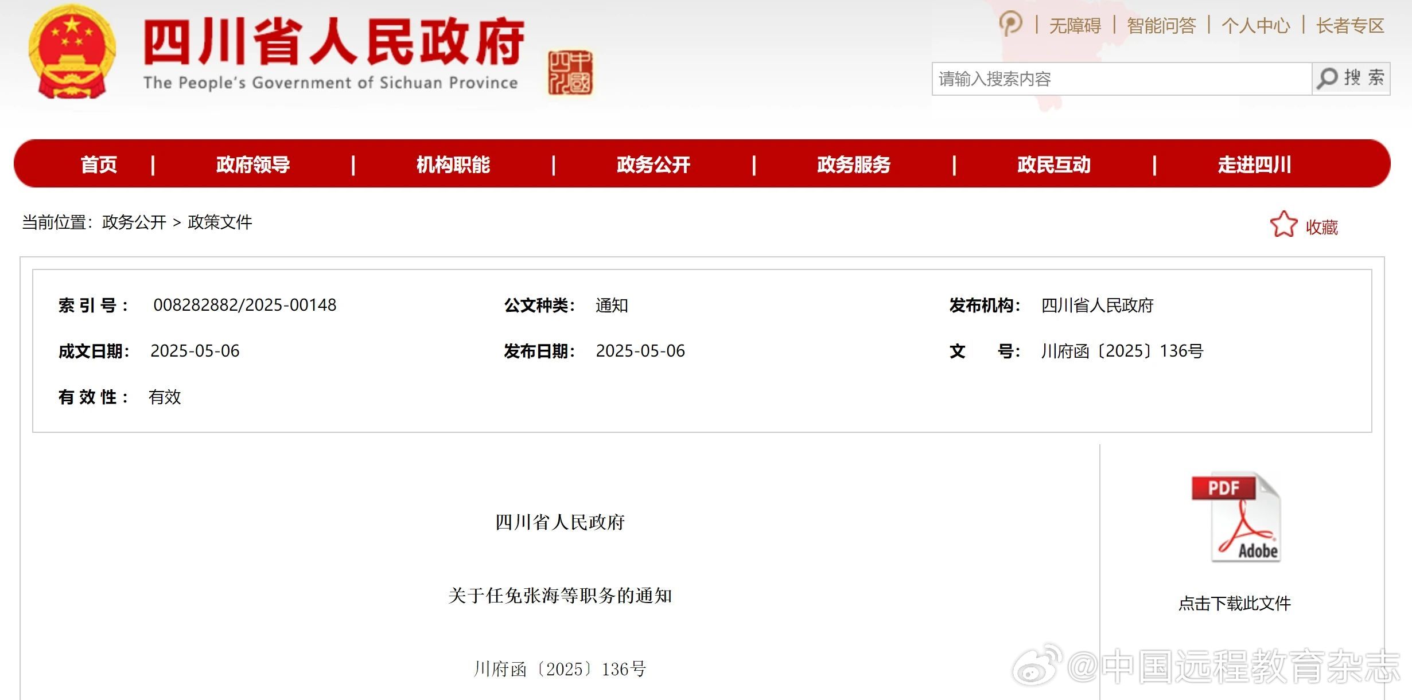Click 政策文件 in breadcrumb

pos(220,222)
